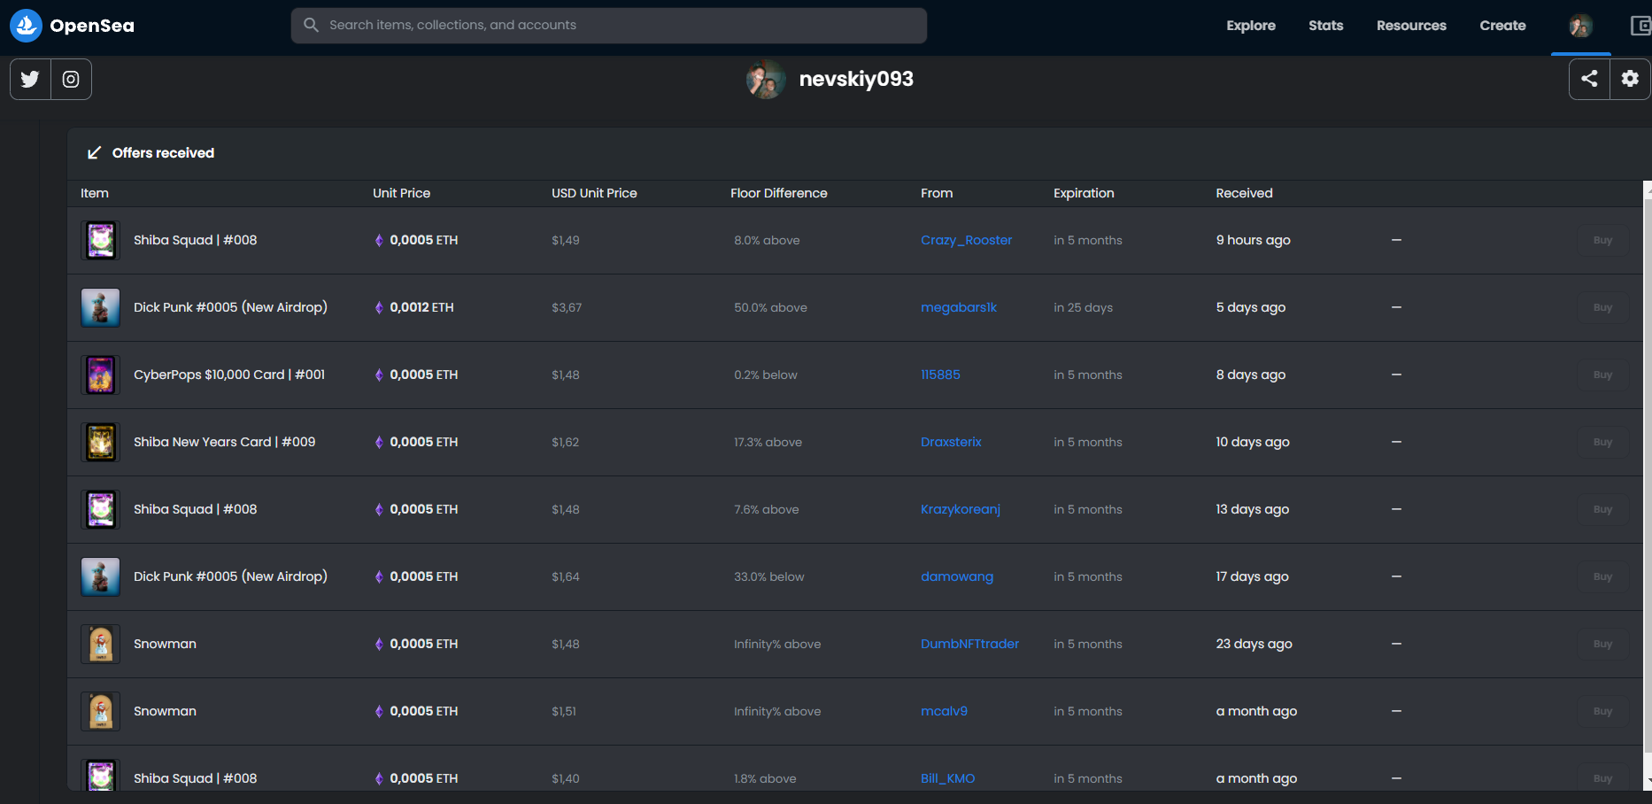Screen dimensions: 1652x804
Task: Open the wallet icon in navbar
Action: click(1640, 26)
